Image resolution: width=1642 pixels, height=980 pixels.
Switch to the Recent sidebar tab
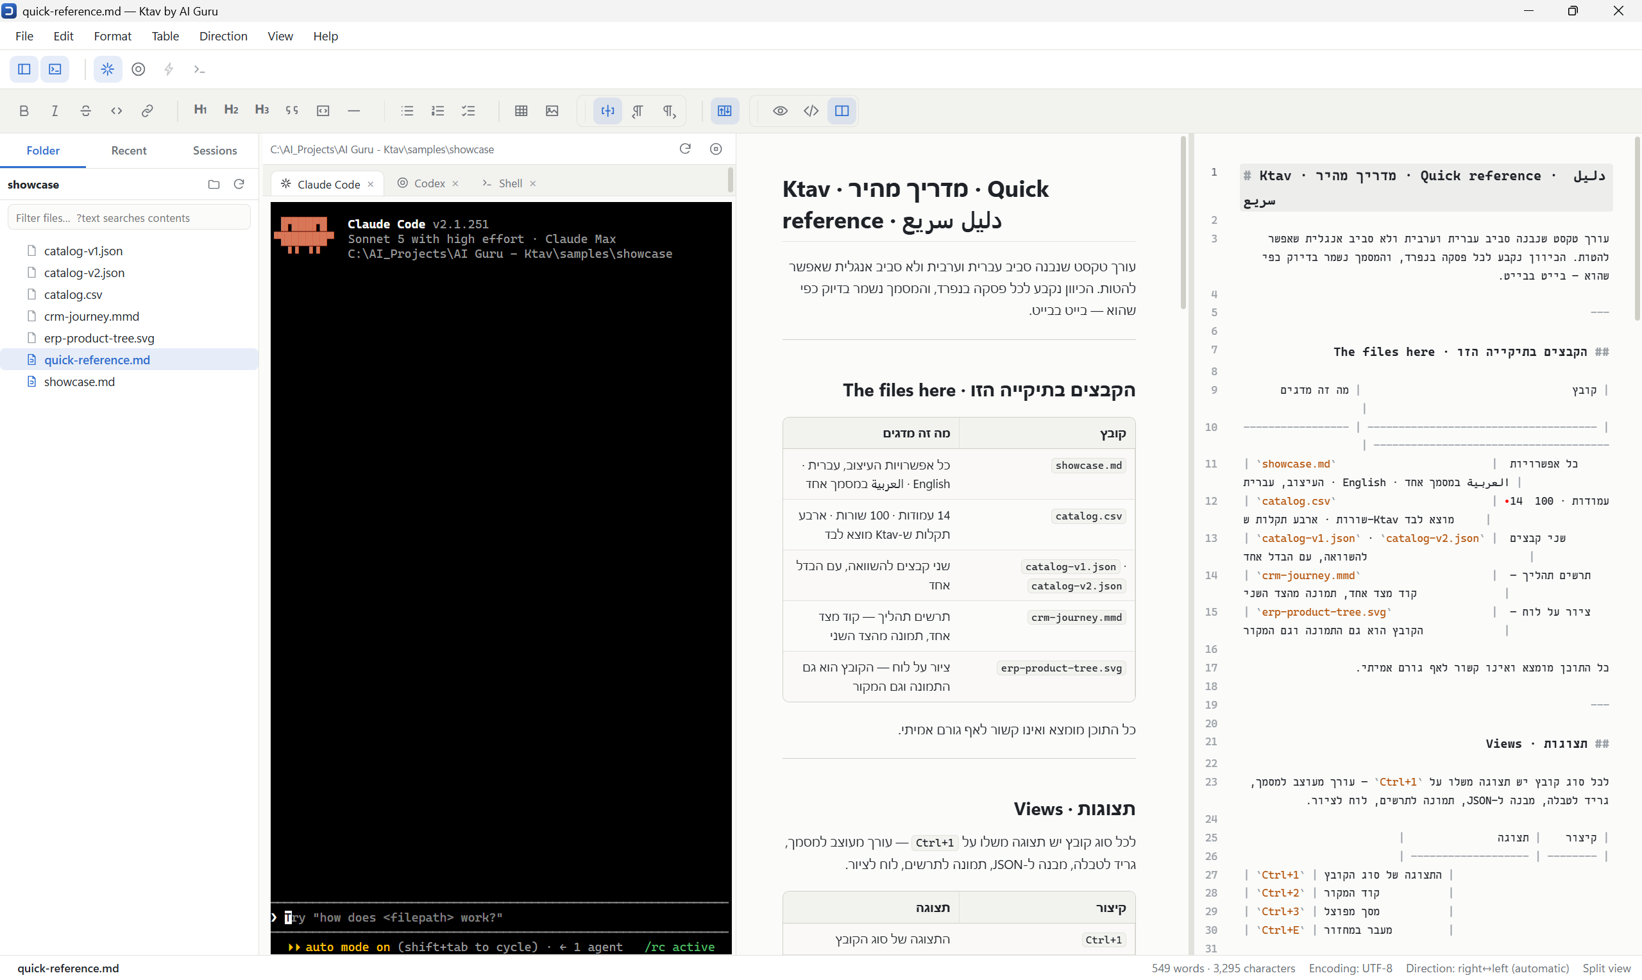tap(129, 151)
